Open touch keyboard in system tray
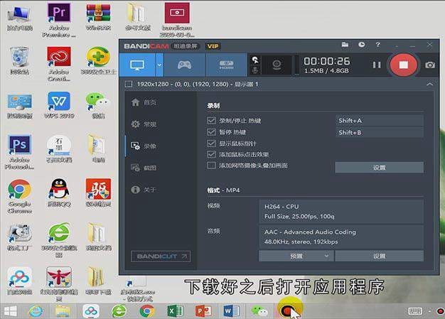The image size is (445, 319). [415, 311]
